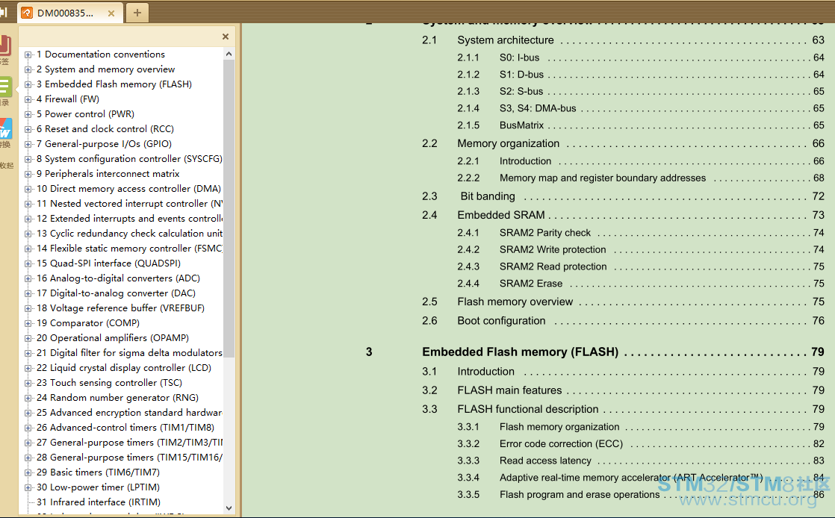
Task: Open bookmark 24 Random number generator
Action: (118, 397)
